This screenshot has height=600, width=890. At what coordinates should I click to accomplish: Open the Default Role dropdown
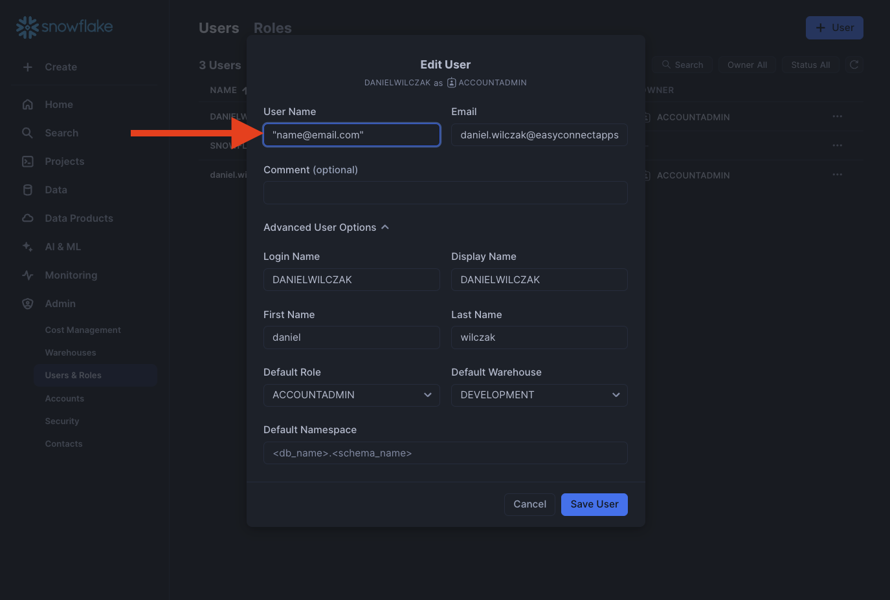tap(351, 395)
